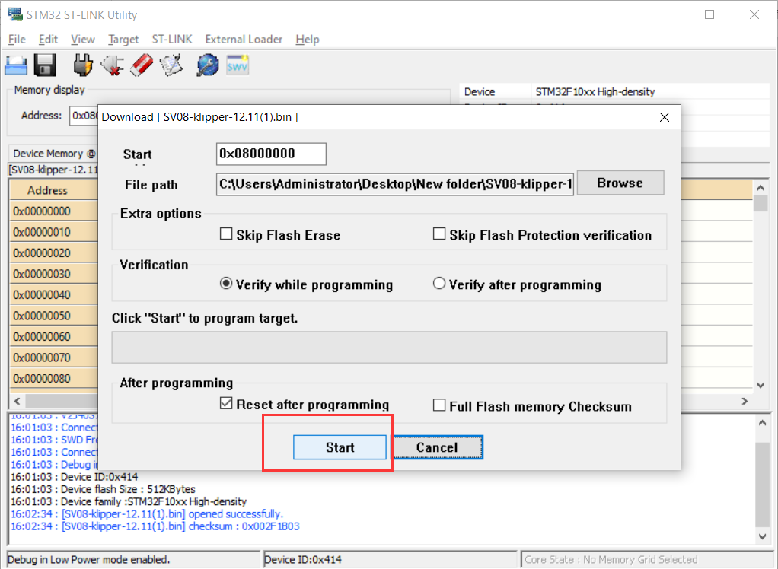778x569 pixels.
Task: Select Verify after programming
Action: (439, 282)
